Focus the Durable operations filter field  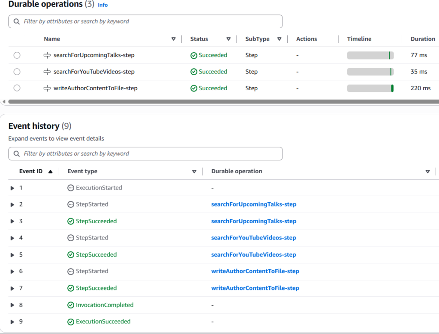coord(145,21)
